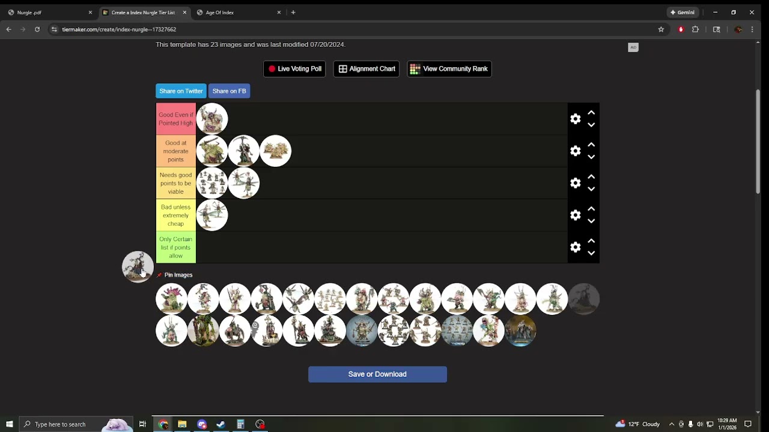Open Calculator from the taskbar
The image size is (769, 432).
[240, 424]
